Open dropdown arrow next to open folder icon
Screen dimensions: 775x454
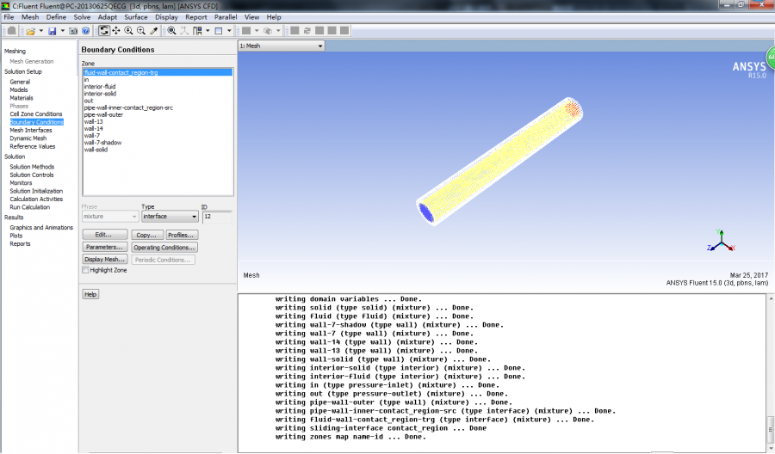(41, 31)
